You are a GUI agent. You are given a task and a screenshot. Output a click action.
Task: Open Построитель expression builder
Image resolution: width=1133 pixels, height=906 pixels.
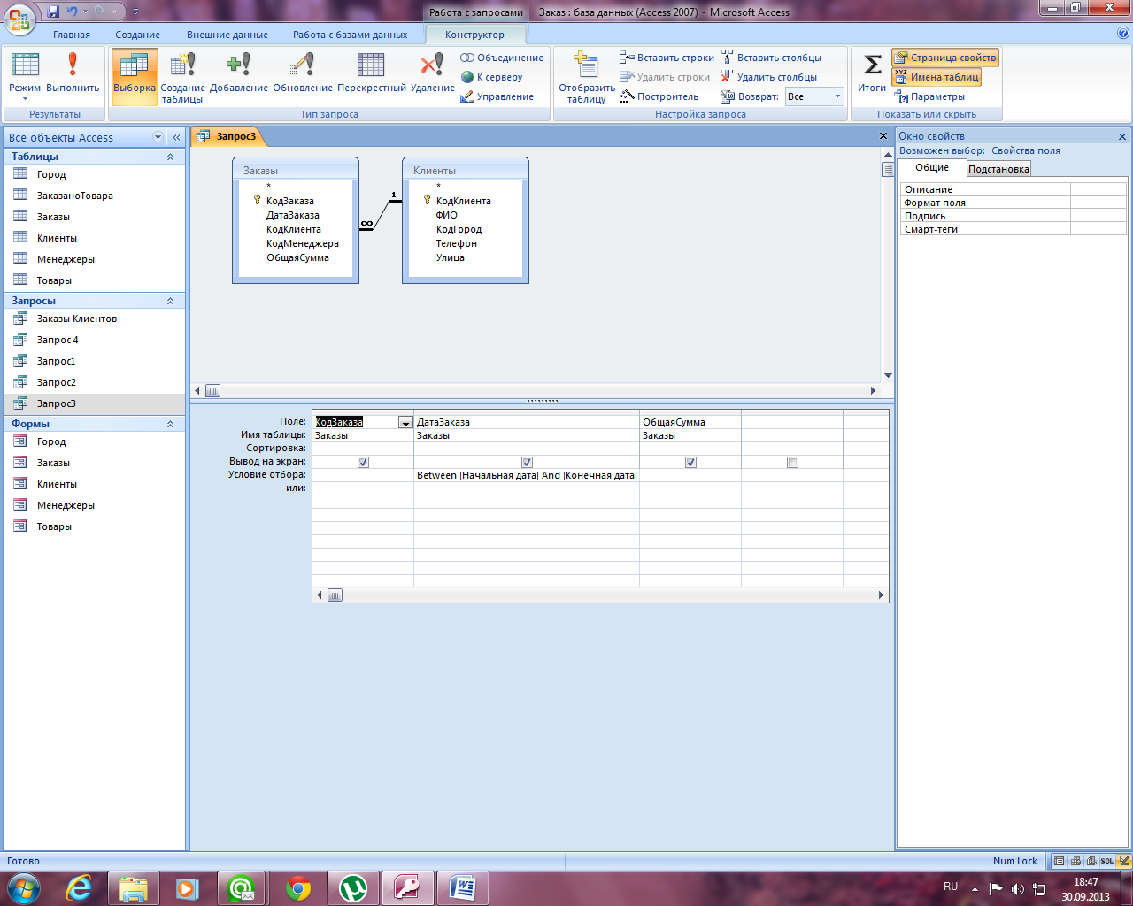coord(660,96)
